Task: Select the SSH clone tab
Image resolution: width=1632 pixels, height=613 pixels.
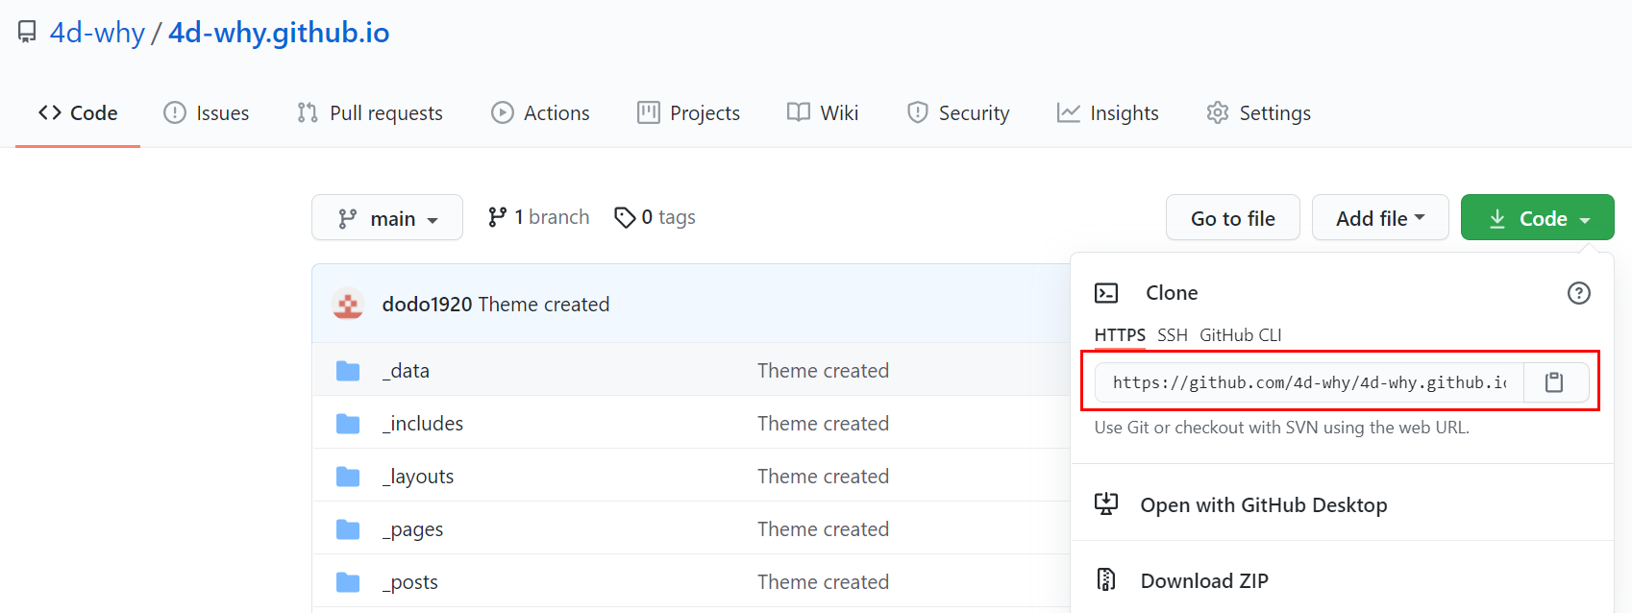Action: point(1173,335)
